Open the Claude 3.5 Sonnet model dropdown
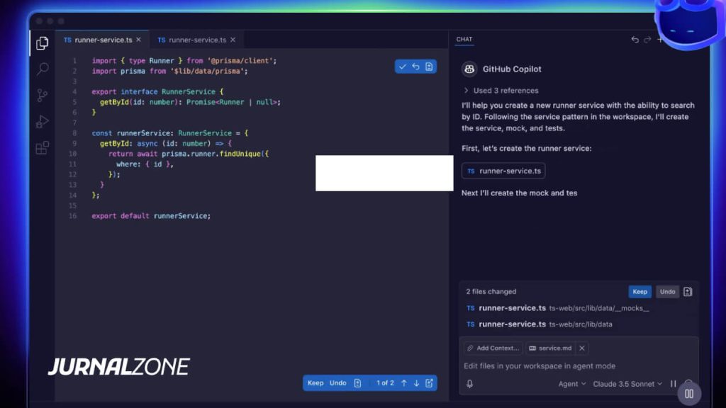Image resolution: width=726 pixels, height=408 pixels. point(626,383)
